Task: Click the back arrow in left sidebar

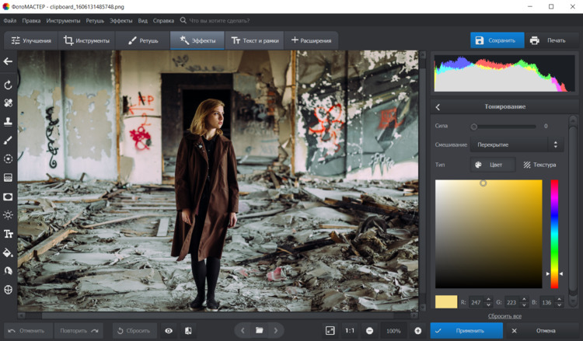Action: pos(9,61)
